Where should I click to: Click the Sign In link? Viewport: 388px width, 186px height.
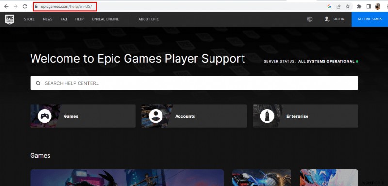point(339,19)
